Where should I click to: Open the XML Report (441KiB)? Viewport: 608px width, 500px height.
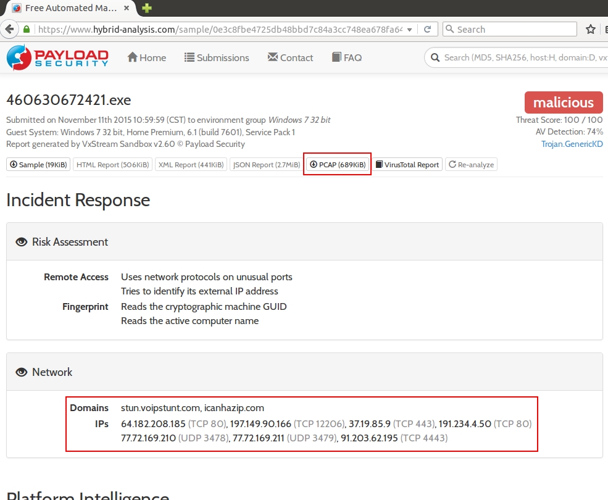tap(191, 164)
